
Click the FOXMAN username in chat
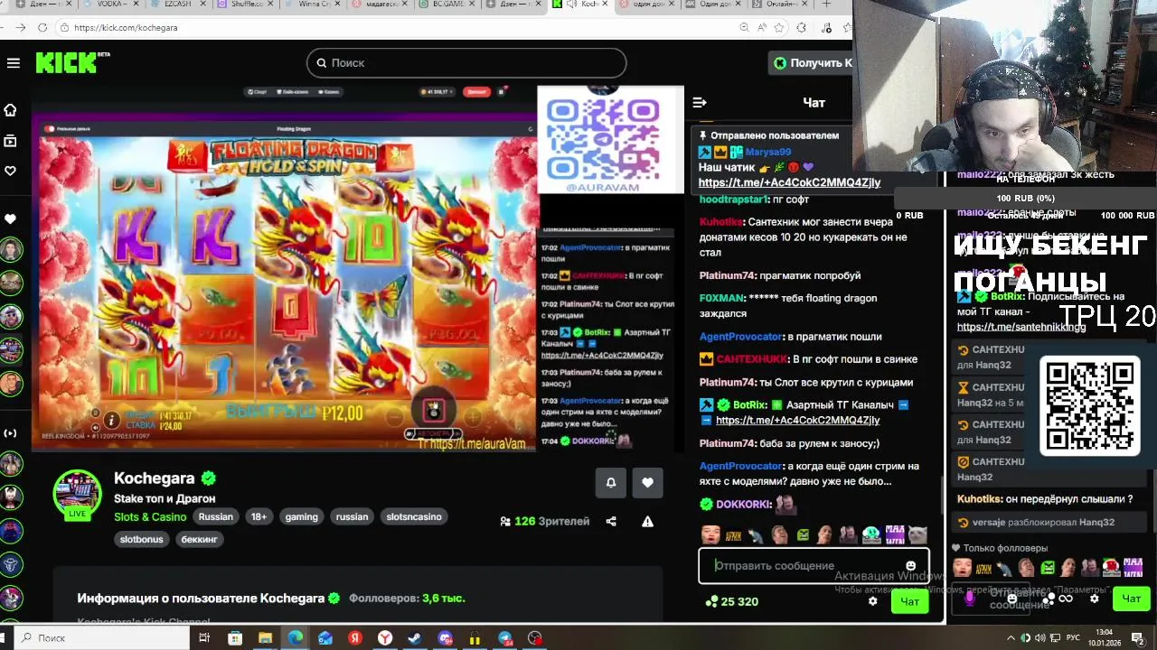pos(721,298)
